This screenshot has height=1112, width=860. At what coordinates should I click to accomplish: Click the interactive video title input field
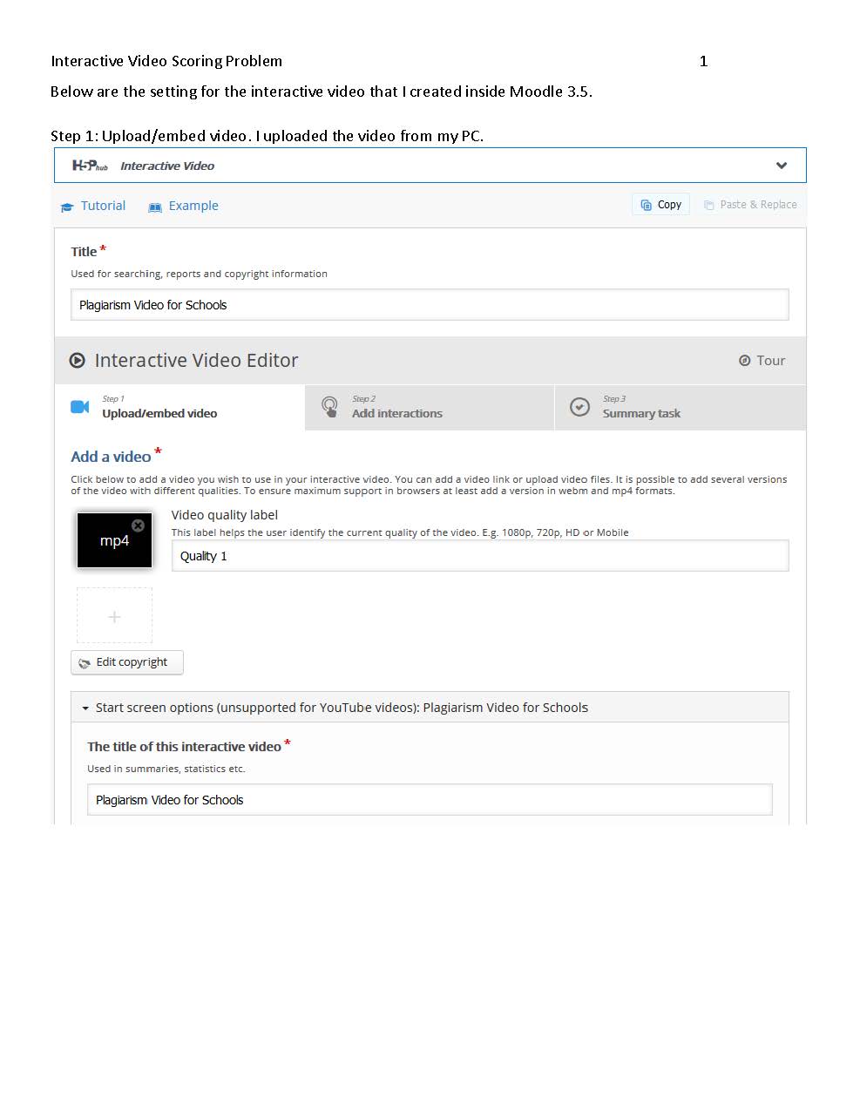point(430,799)
